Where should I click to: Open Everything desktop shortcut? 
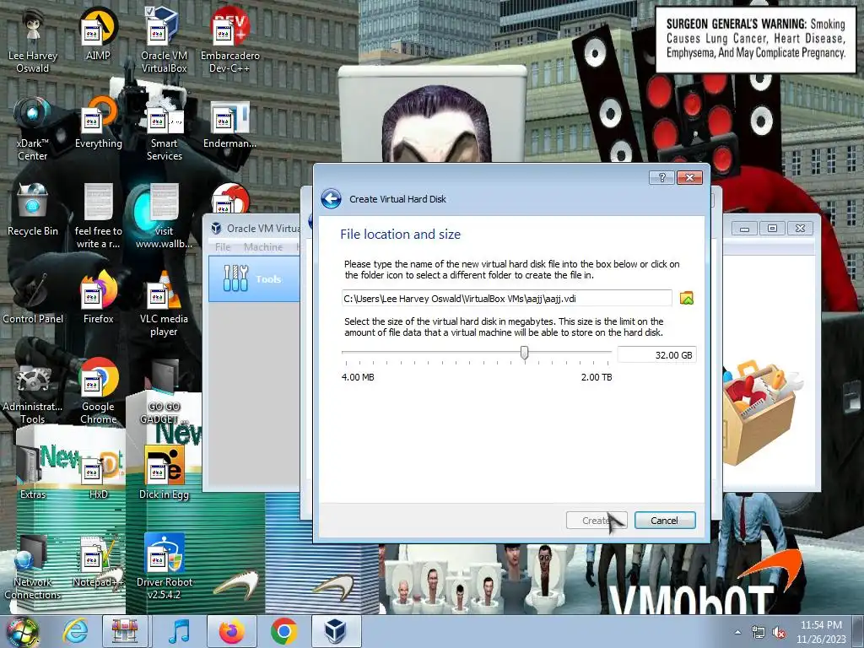[98, 122]
